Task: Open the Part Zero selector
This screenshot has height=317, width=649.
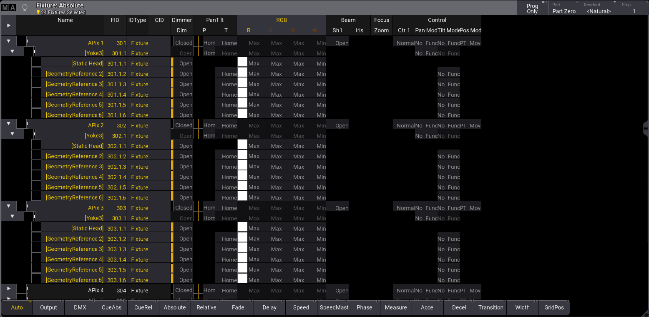Action: coord(564,8)
